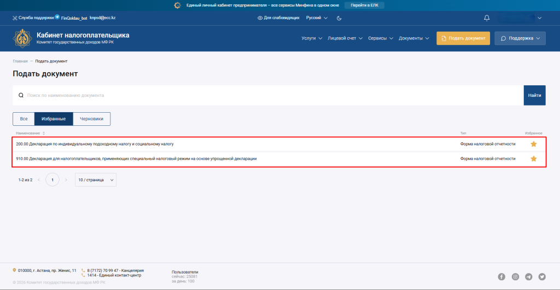Expand the Русский language dropdown
The image size is (560, 290).
[x=317, y=18]
